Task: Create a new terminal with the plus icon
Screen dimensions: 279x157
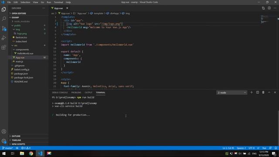Action: [x=252, y=92]
